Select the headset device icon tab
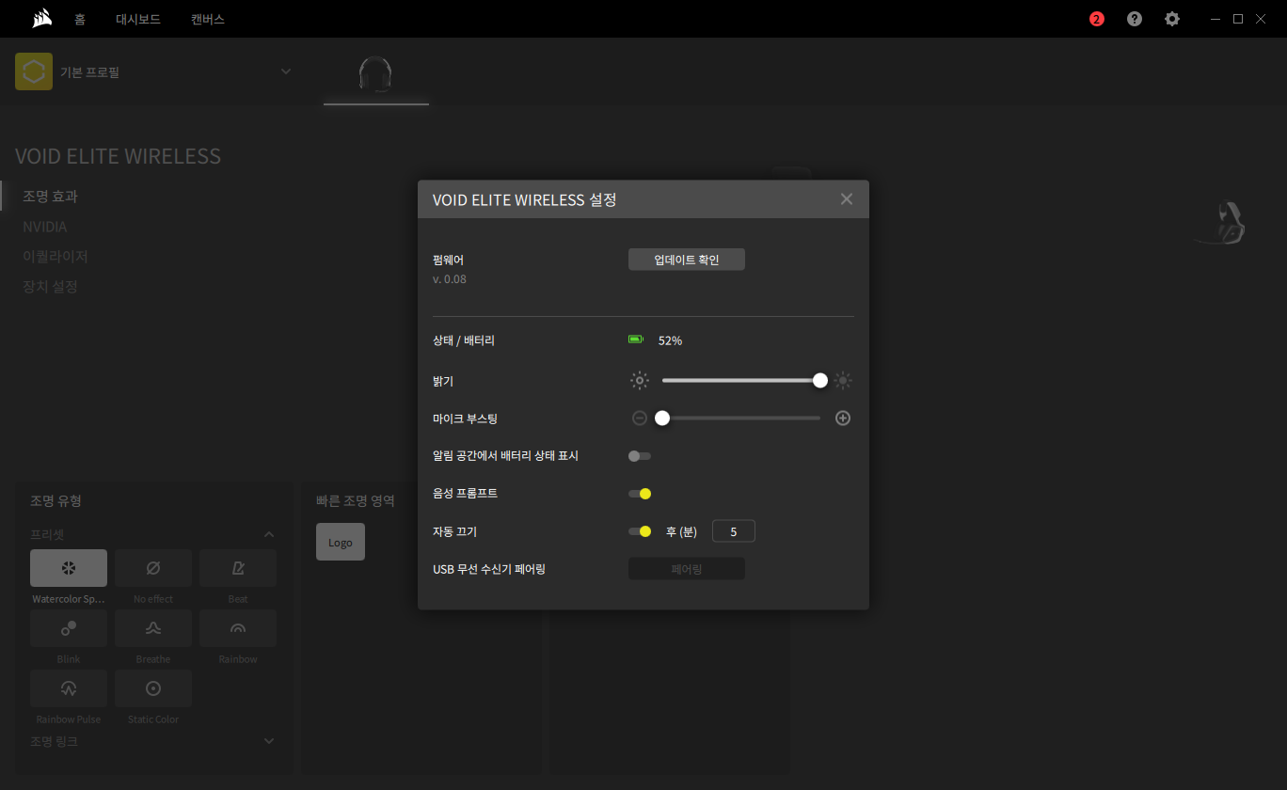Screen dimensions: 1287x790 pyautogui.click(x=376, y=75)
